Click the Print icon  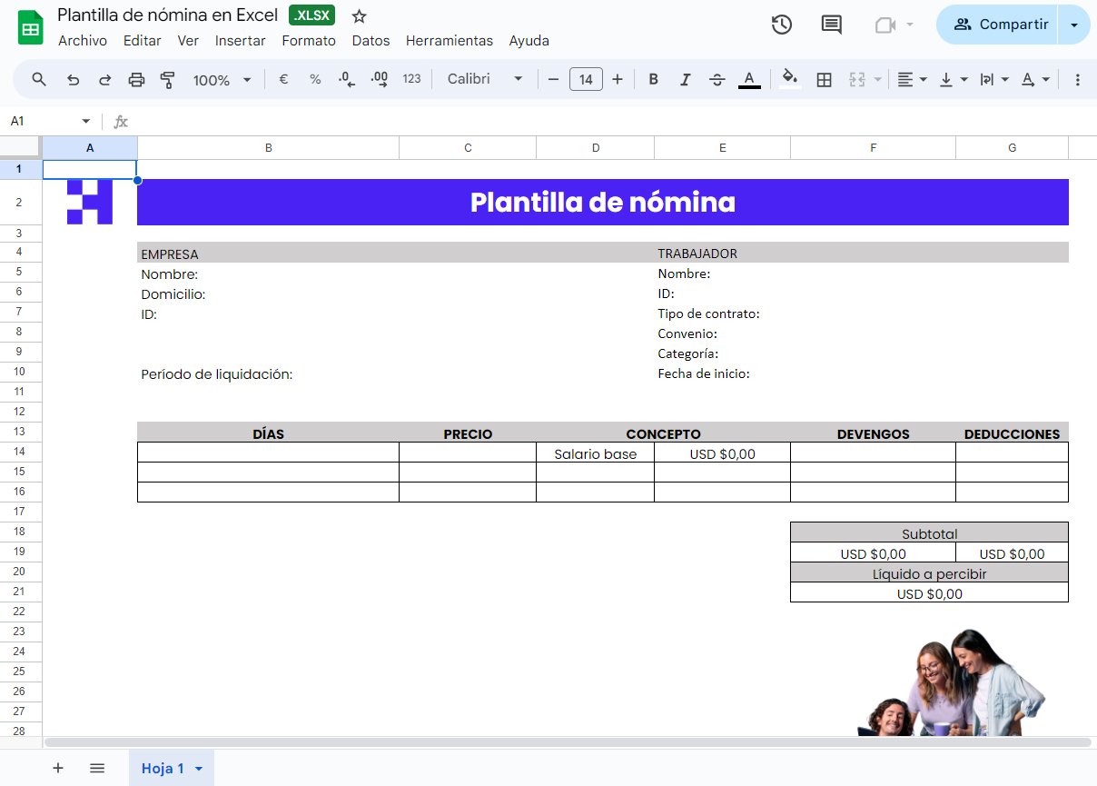[136, 79]
